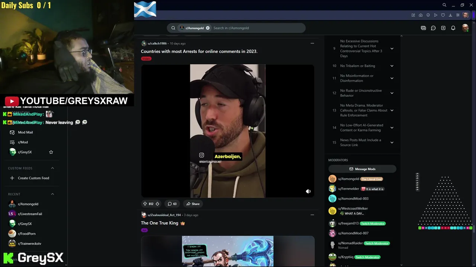Click the Reddit advertise (AD) icon

click(x=423, y=28)
